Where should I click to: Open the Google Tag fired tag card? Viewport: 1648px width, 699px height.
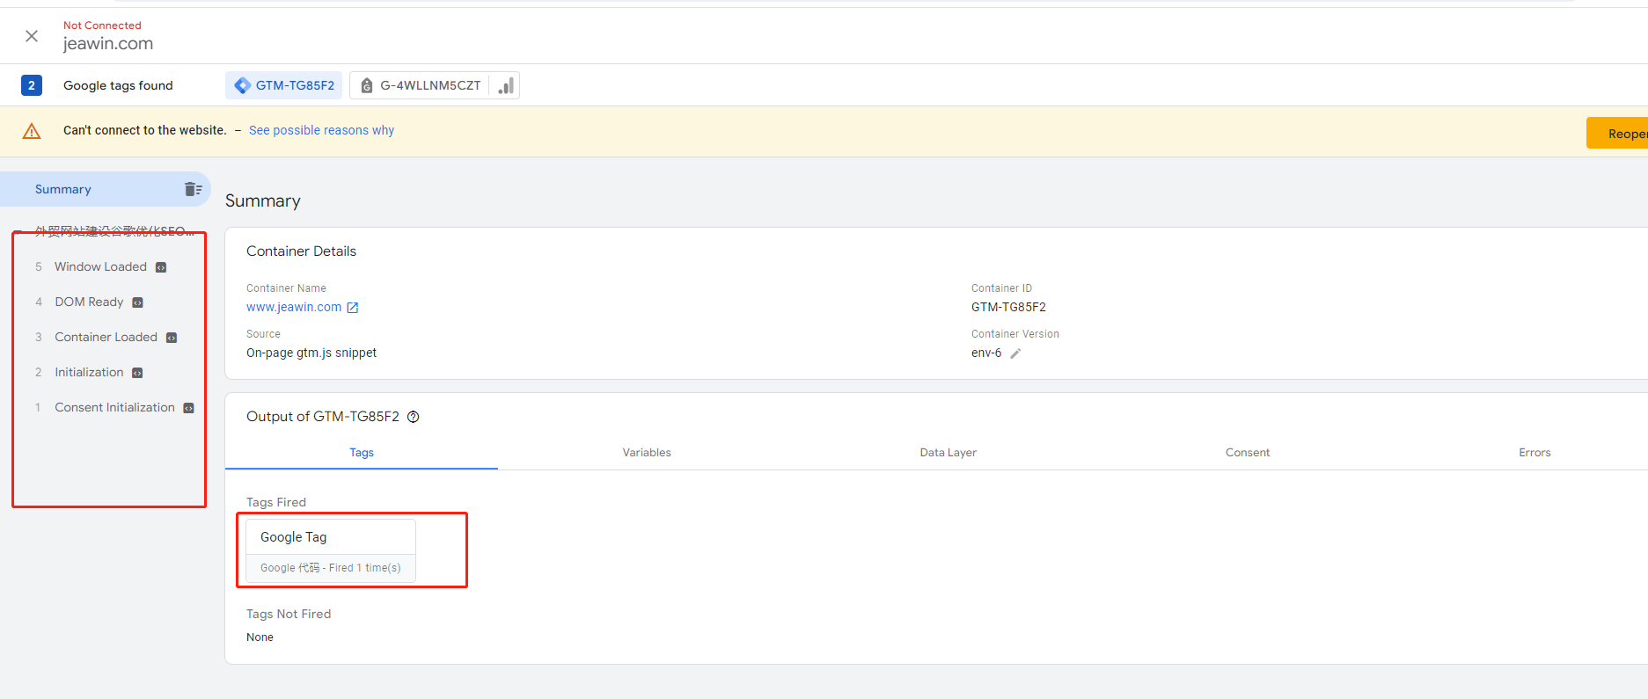click(331, 550)
